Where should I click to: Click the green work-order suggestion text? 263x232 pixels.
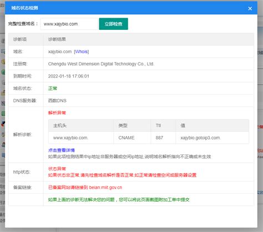119,199
